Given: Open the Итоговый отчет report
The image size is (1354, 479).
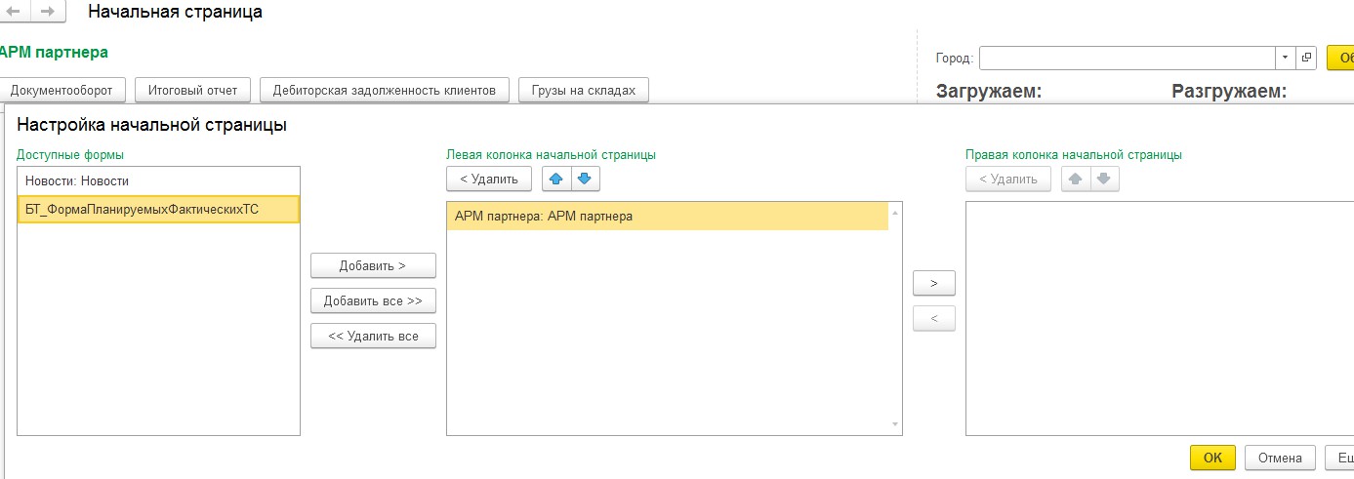Looking at the screenshot, I should click(192, 91).
